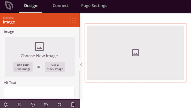This screenshot has width=191, height=108.
Task: Click the Alt Text input field
Action: [x=39, y=92]
